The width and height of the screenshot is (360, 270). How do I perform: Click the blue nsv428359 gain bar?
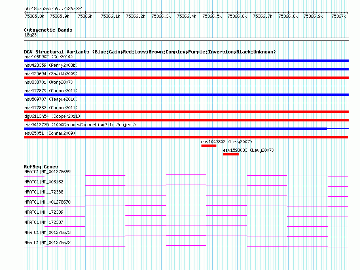(x=186, y=69)
